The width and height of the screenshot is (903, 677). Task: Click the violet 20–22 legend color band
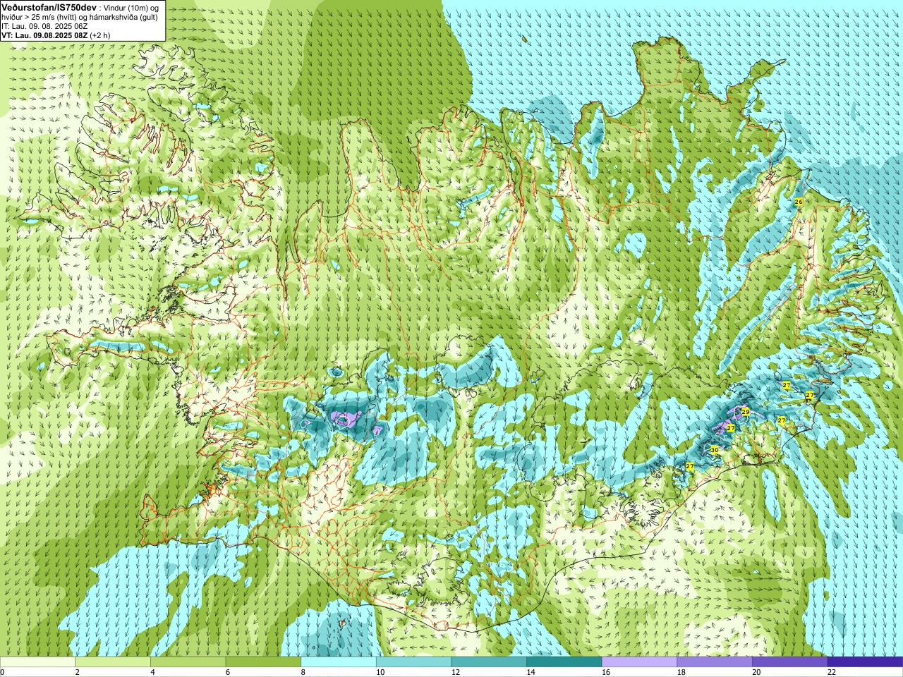click(x=790, y=662)
